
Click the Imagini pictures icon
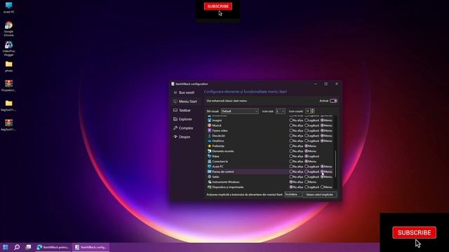point(209,120)
